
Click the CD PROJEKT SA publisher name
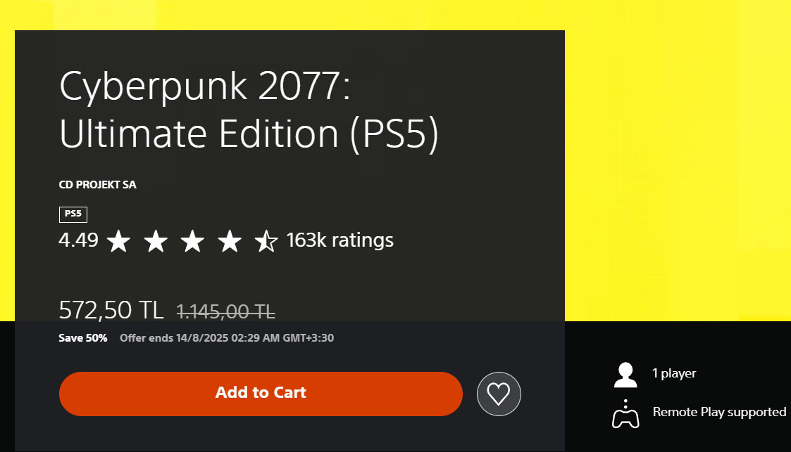click(97, 185)
